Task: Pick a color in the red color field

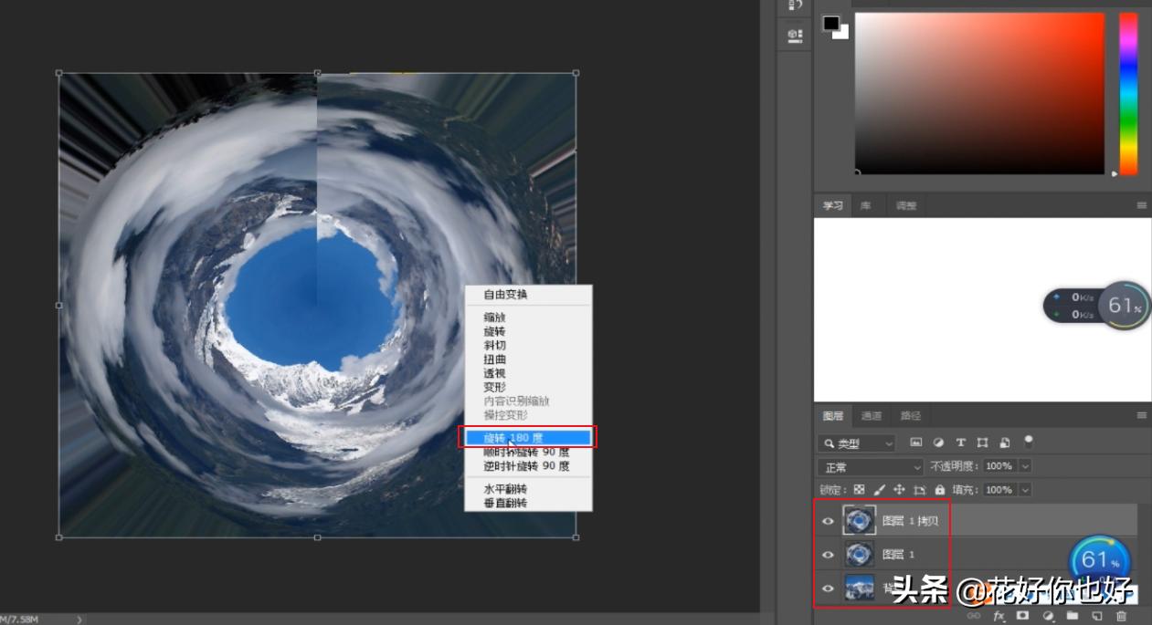Action: (979, 93)
